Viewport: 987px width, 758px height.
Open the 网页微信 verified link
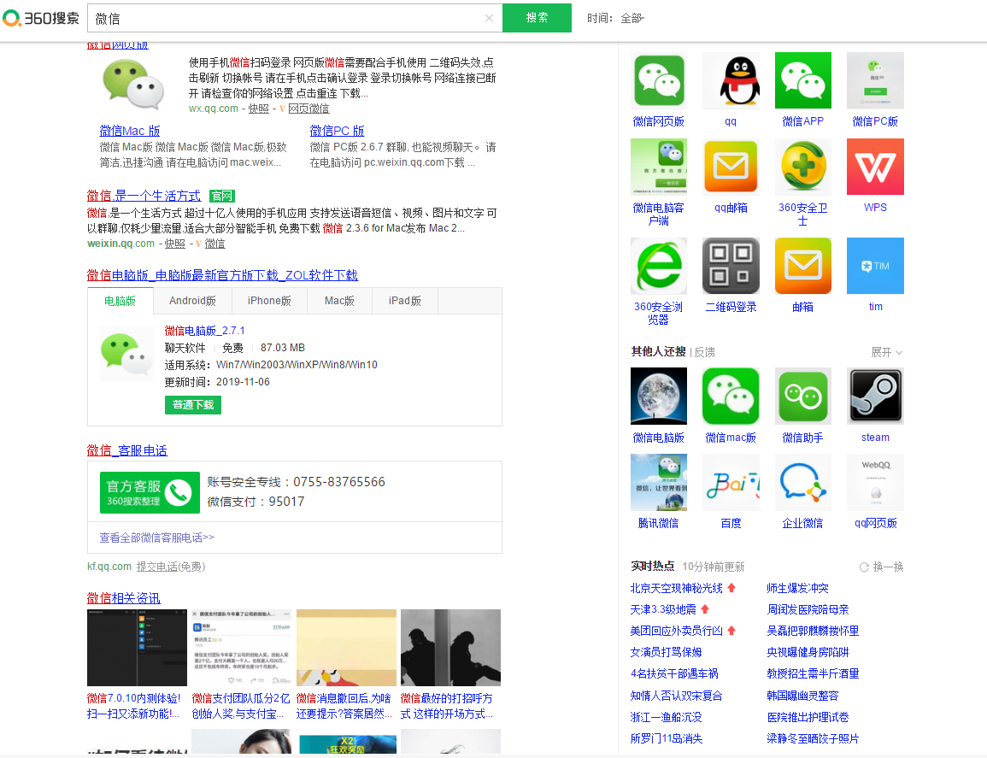coord(308,109)
